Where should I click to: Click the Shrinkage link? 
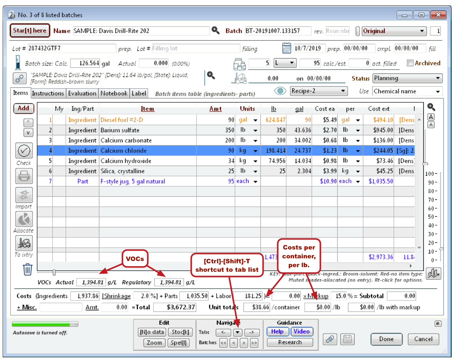(x=116, y=296)
